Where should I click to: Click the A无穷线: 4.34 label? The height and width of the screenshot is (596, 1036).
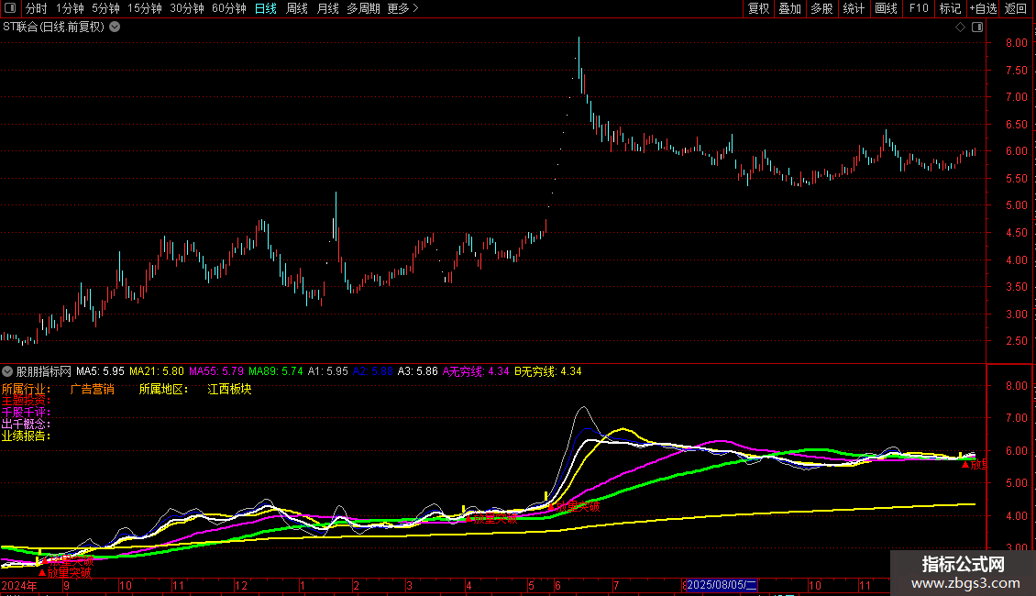coord(476,371)
